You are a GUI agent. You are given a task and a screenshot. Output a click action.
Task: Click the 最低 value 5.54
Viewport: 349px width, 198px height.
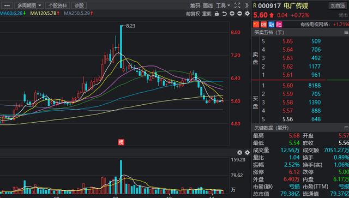point(294,143)
